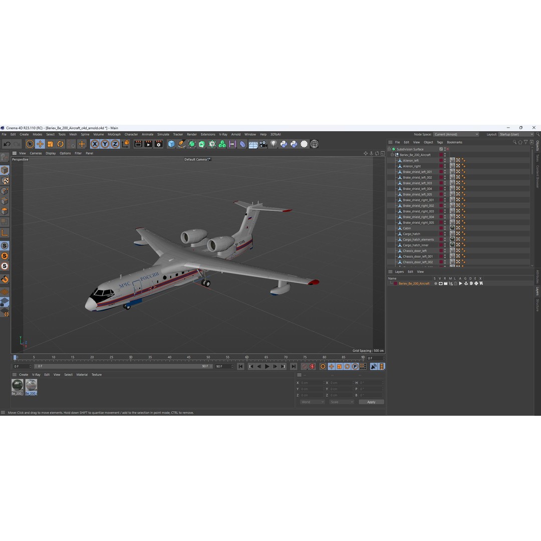Collapse the Beriev_Be_200_Aircraft object group
This screenshot has width=541, height=541.
pyautogui.click(x=392, y=155)
